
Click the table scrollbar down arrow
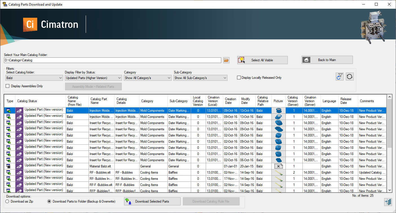click(390, 190)
